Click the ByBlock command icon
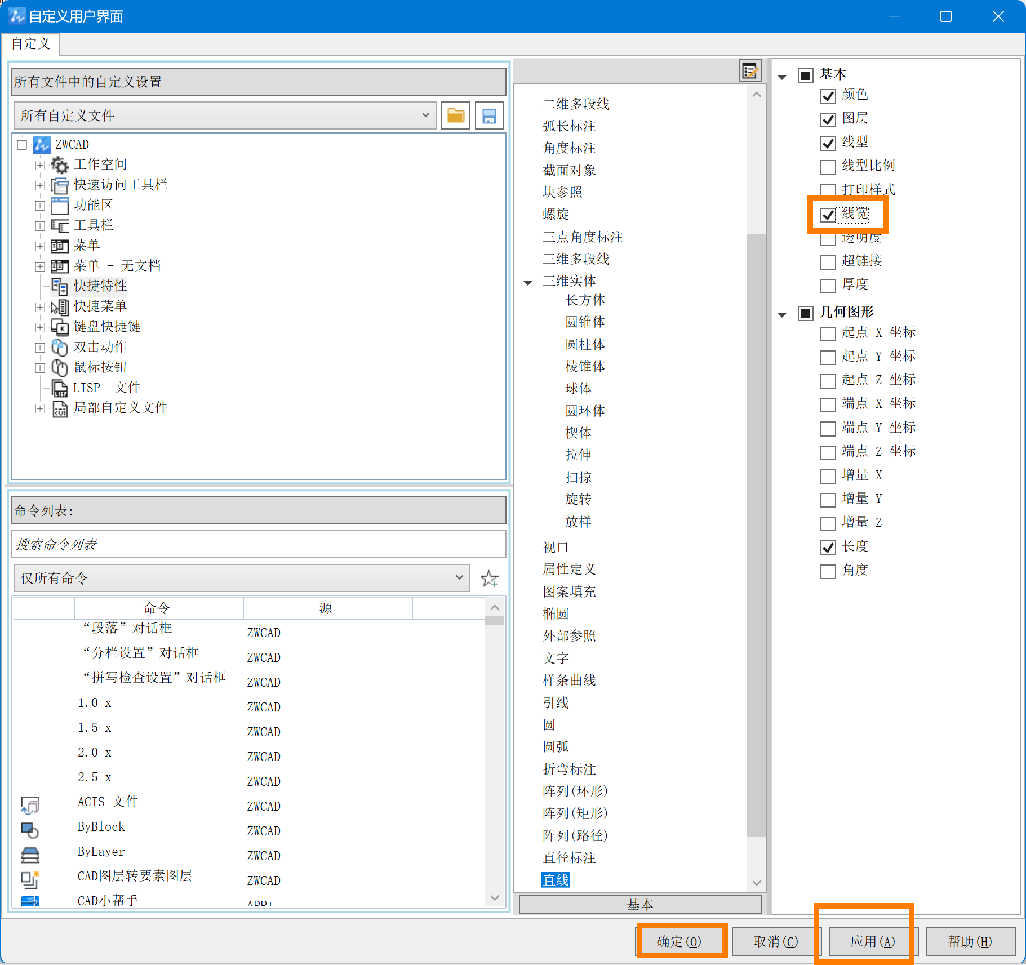The height and width of the screenshot is (965, 1026). tap(30, 830)
